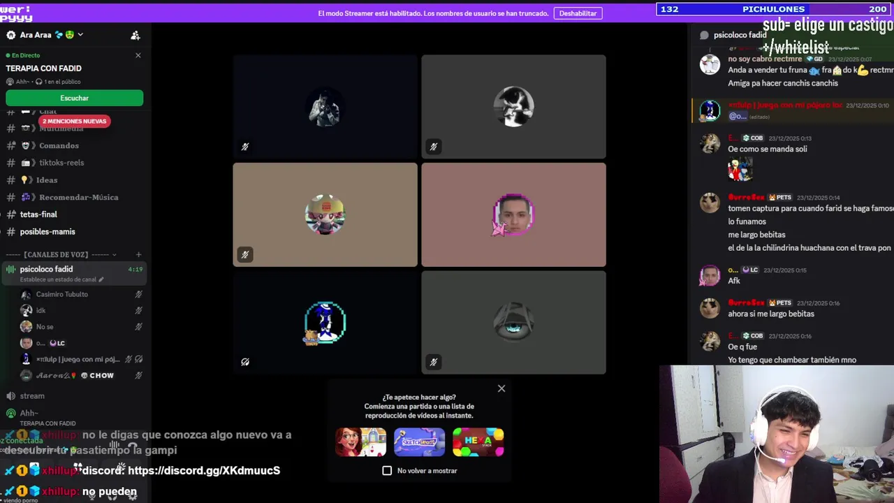894x503 pixels.
Task: Click the voice waveform icon of psicoloco fadid
Action: pyautogui.click(x=10, y=269)
